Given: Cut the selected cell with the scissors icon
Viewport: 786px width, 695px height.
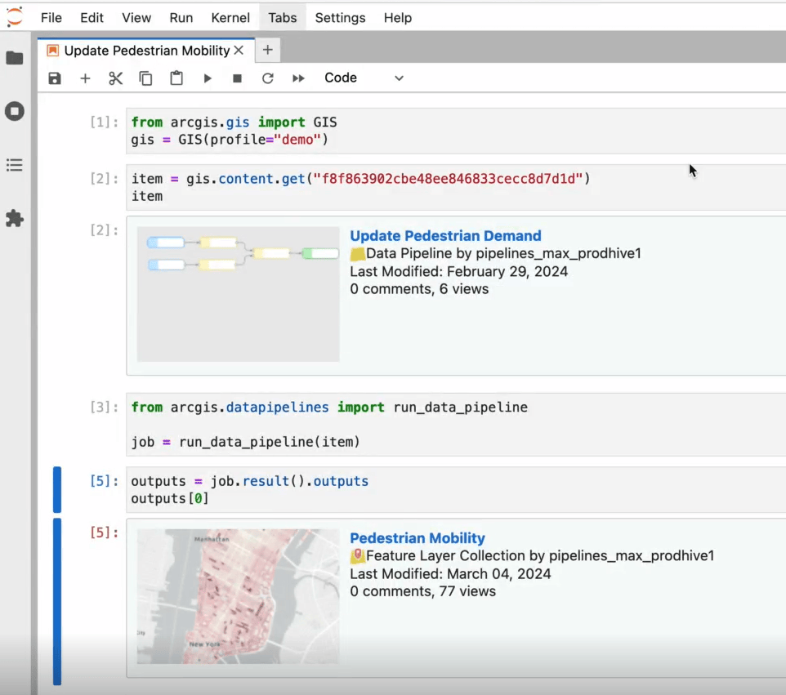Looking at the screenshot, I should [x=115, y=78].
